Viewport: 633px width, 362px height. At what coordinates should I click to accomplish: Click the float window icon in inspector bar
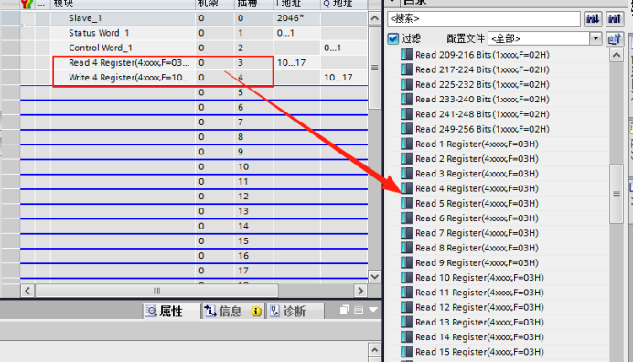(x=344, y=310)
